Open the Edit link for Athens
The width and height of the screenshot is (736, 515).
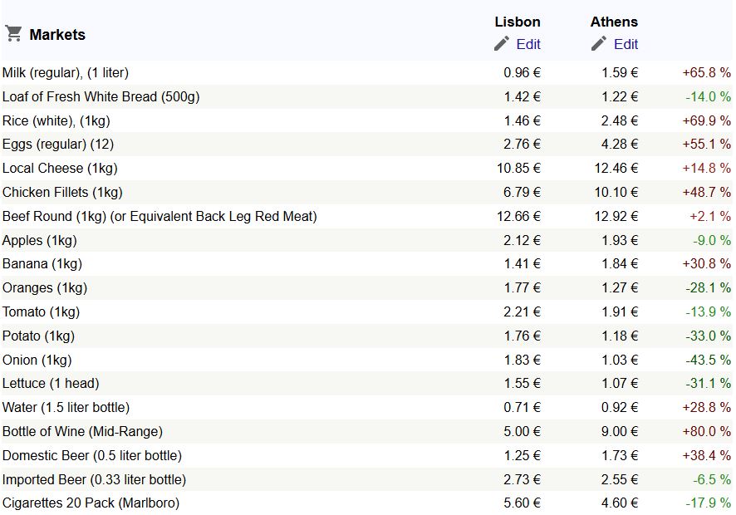pyautogui.click(x=626, y=44)
